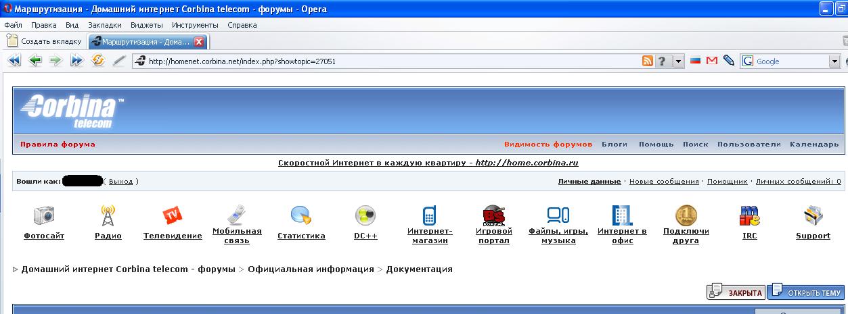Click the Russian flag toolbar icon
The image size is (848, 314).
tap(696, 61)
